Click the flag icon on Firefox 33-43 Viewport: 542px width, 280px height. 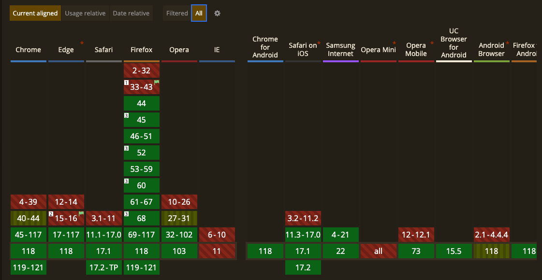click(157, 82)
